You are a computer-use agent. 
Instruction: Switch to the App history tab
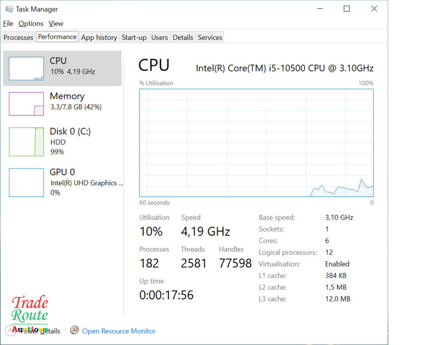[x=99, y=37]
